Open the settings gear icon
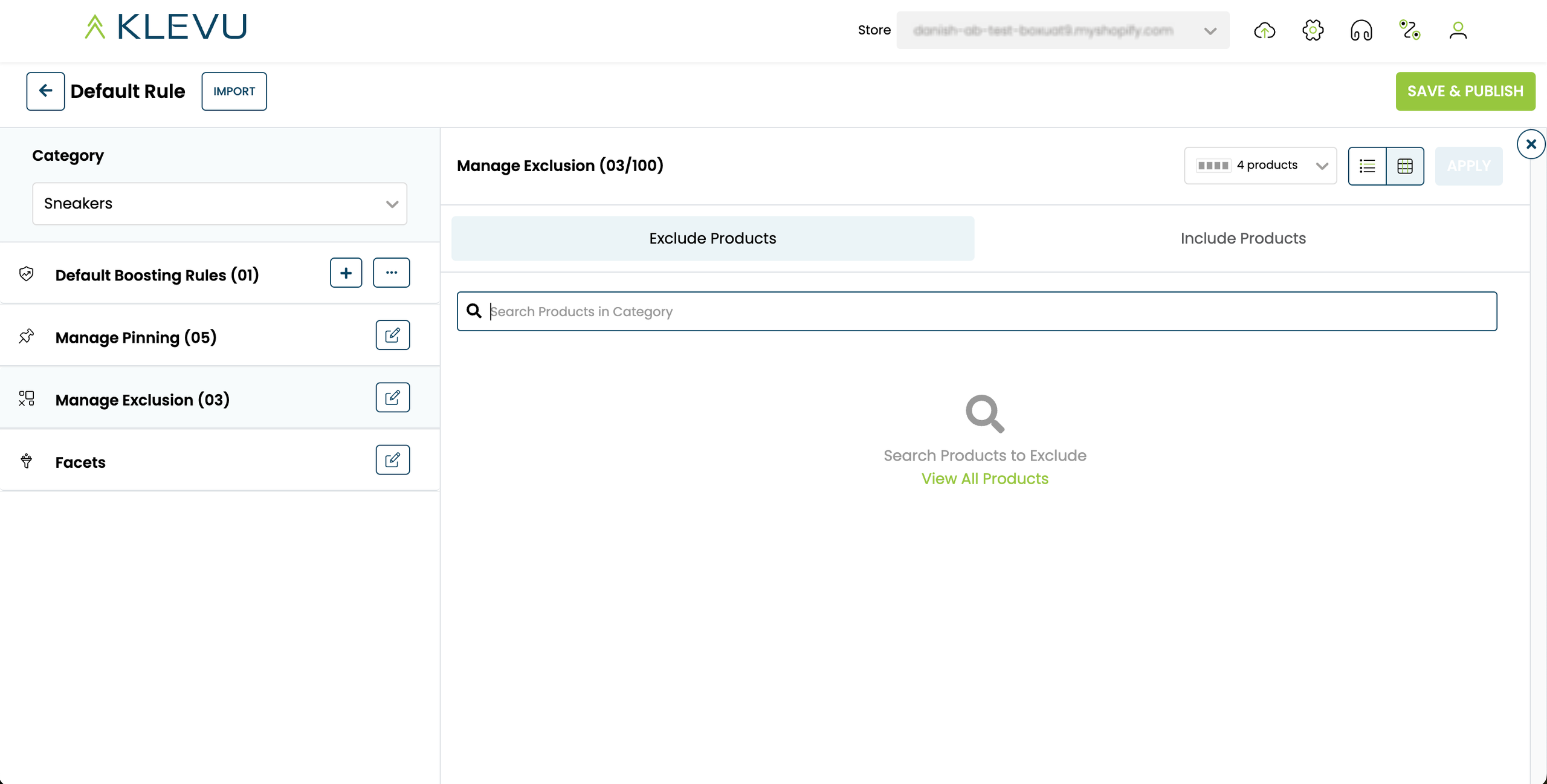 (x=1313, y=30)
